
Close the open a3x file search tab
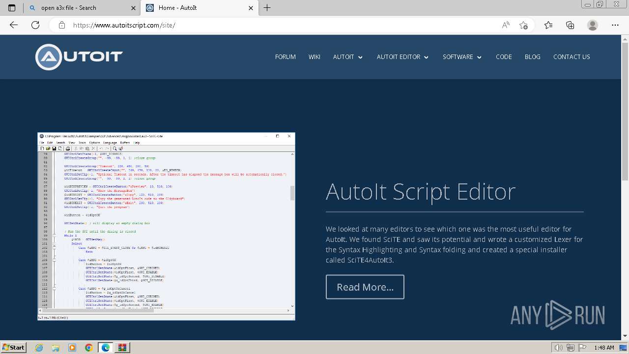(x=133, y=8)
